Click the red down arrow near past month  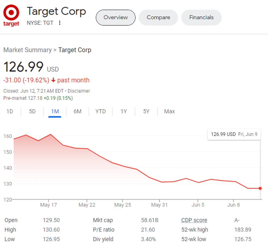click(53, 80)
